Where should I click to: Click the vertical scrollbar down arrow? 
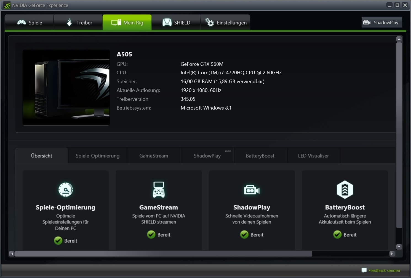399,247
